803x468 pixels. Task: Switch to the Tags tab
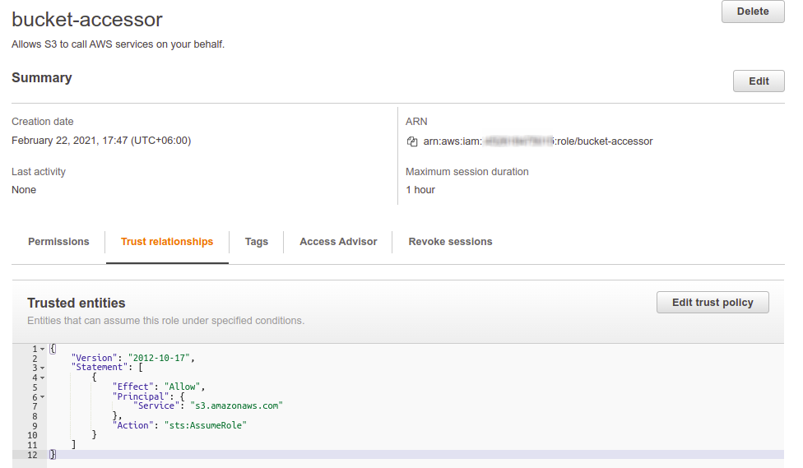tap(257, 242)
